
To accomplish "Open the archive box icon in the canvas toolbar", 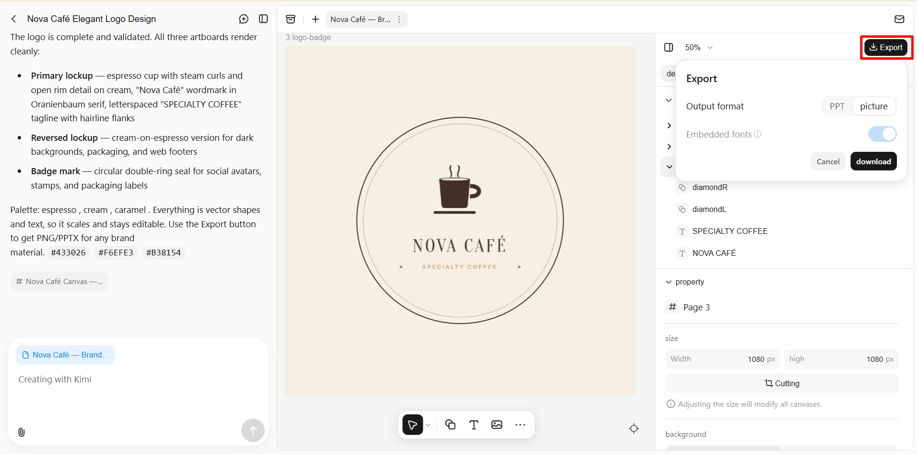I will (x=291, y=19).
